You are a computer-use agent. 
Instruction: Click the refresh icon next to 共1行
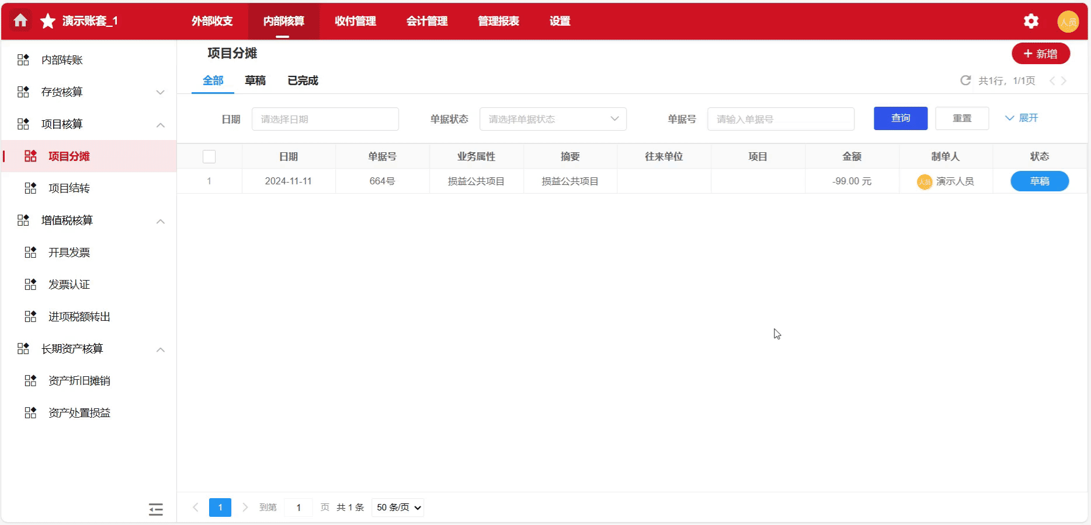click(965, 80)
